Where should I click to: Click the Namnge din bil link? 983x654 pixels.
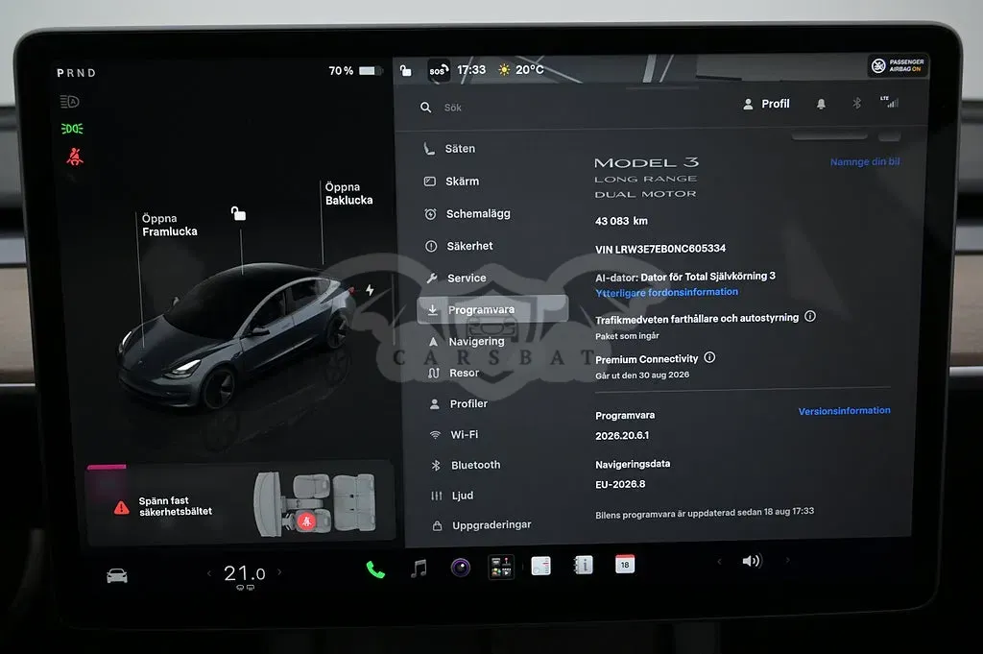pyautogui.click(x=865, y=161)
